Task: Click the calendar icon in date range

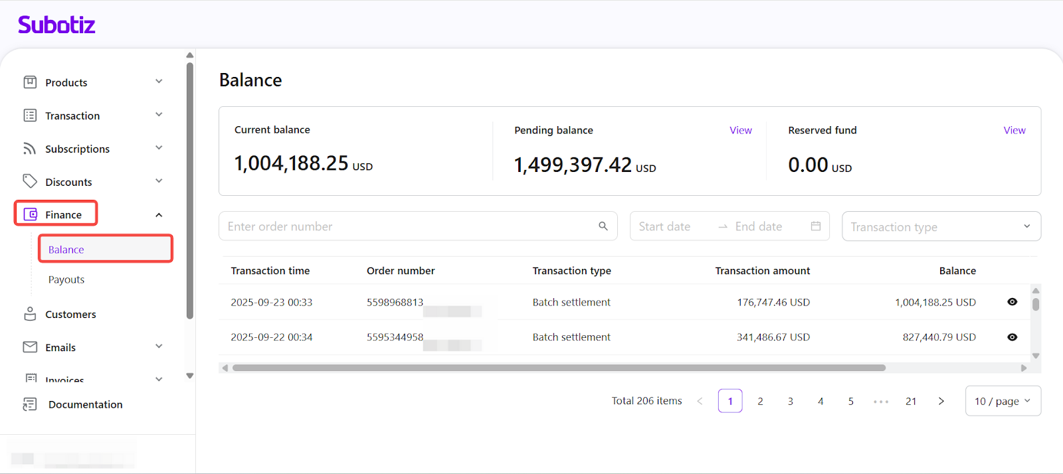Action: [x=816, y=226]
